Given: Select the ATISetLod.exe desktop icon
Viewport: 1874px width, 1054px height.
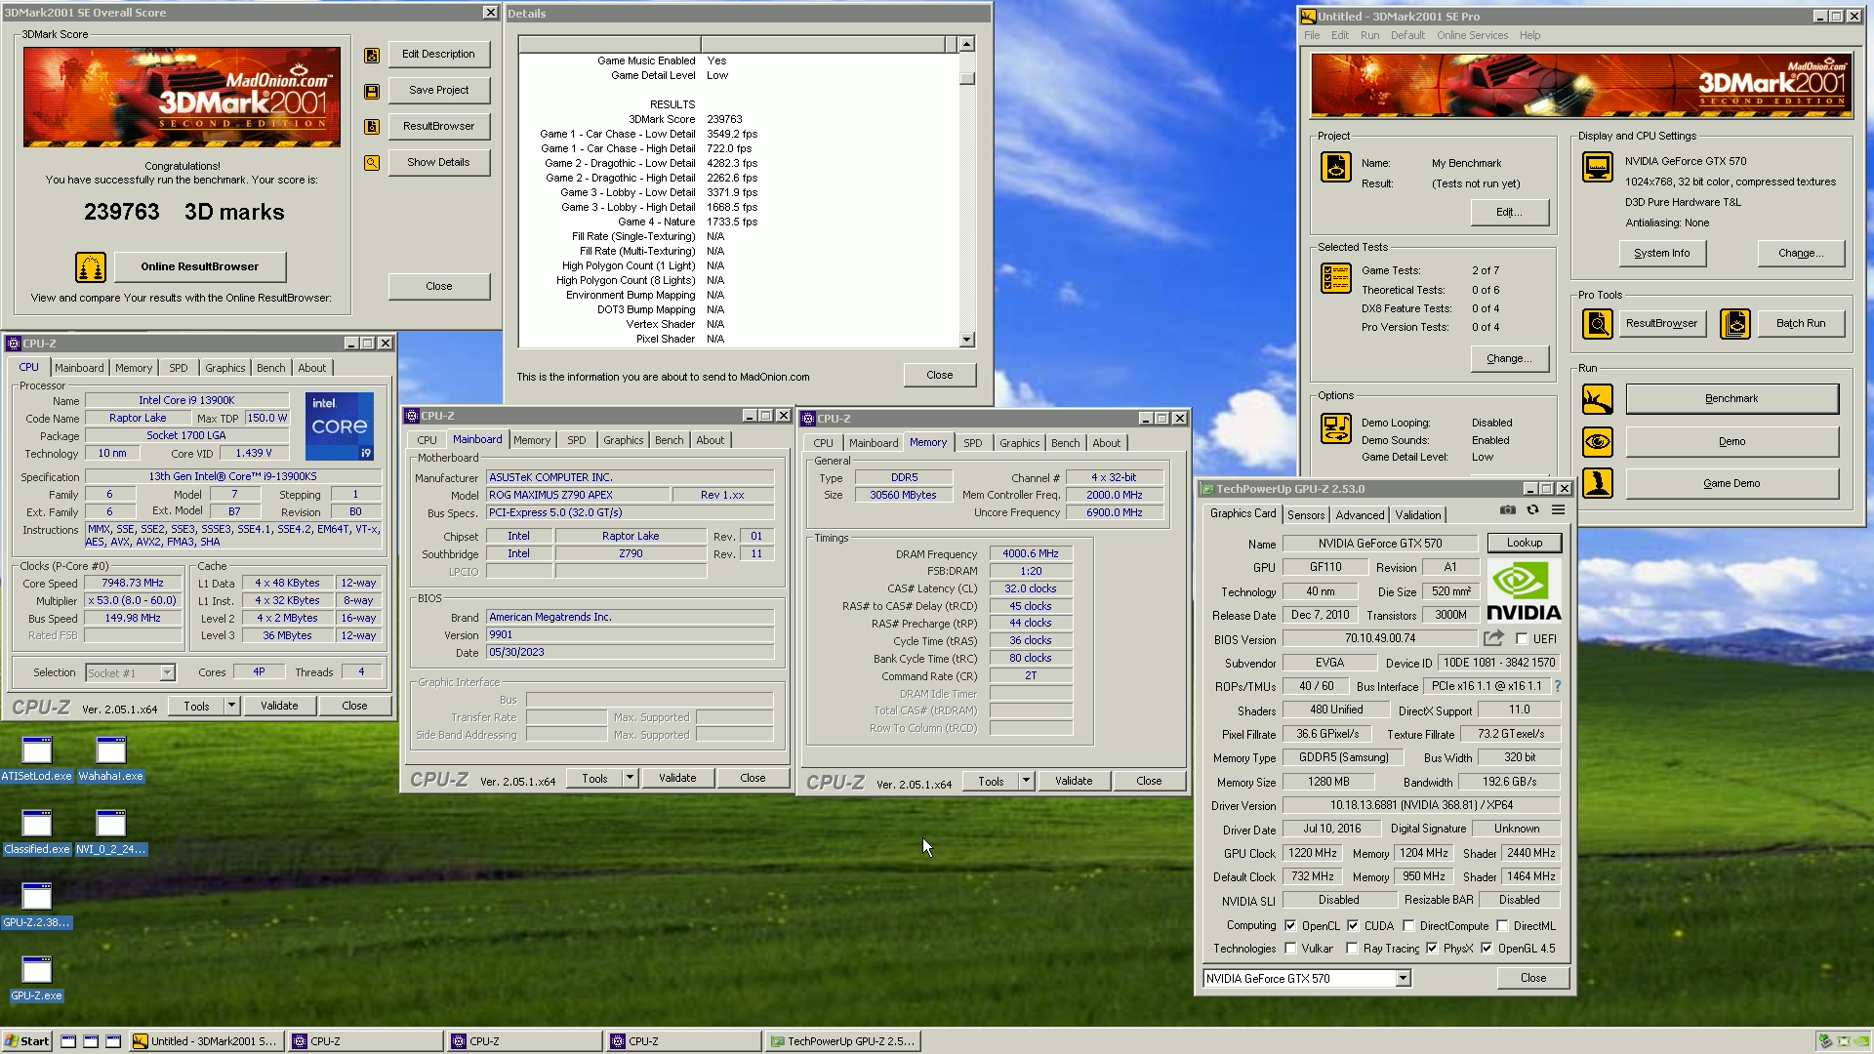Looking at the screenshot, I should (x=36, y=760).
